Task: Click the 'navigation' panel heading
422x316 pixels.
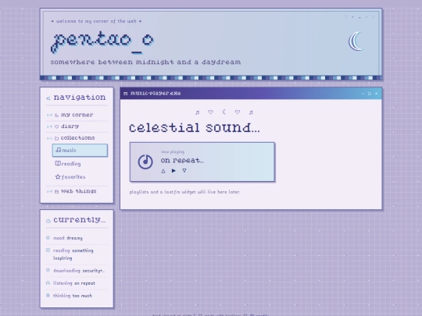Action: pos(80,98)
